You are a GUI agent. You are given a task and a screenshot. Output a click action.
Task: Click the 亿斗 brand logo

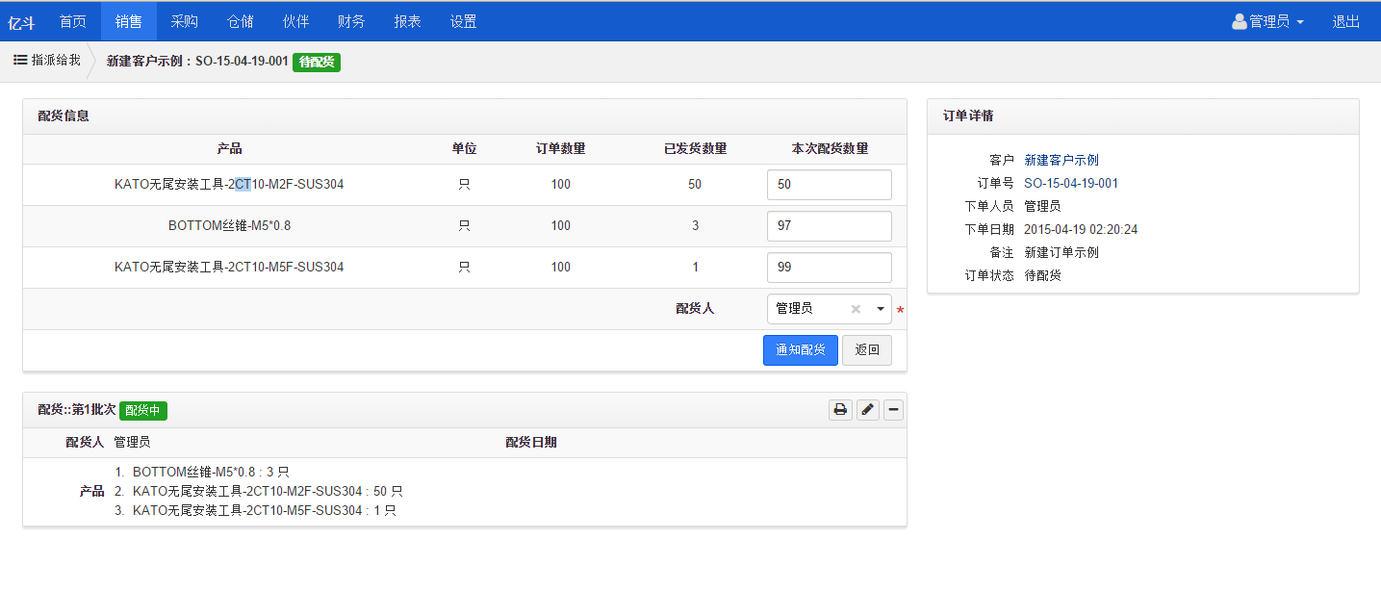21,22
